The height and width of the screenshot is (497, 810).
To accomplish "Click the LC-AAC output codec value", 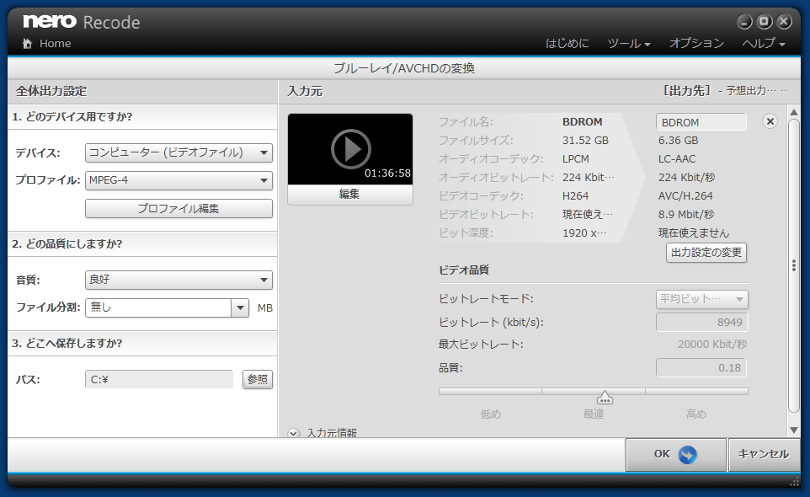I will coord(677,159).
